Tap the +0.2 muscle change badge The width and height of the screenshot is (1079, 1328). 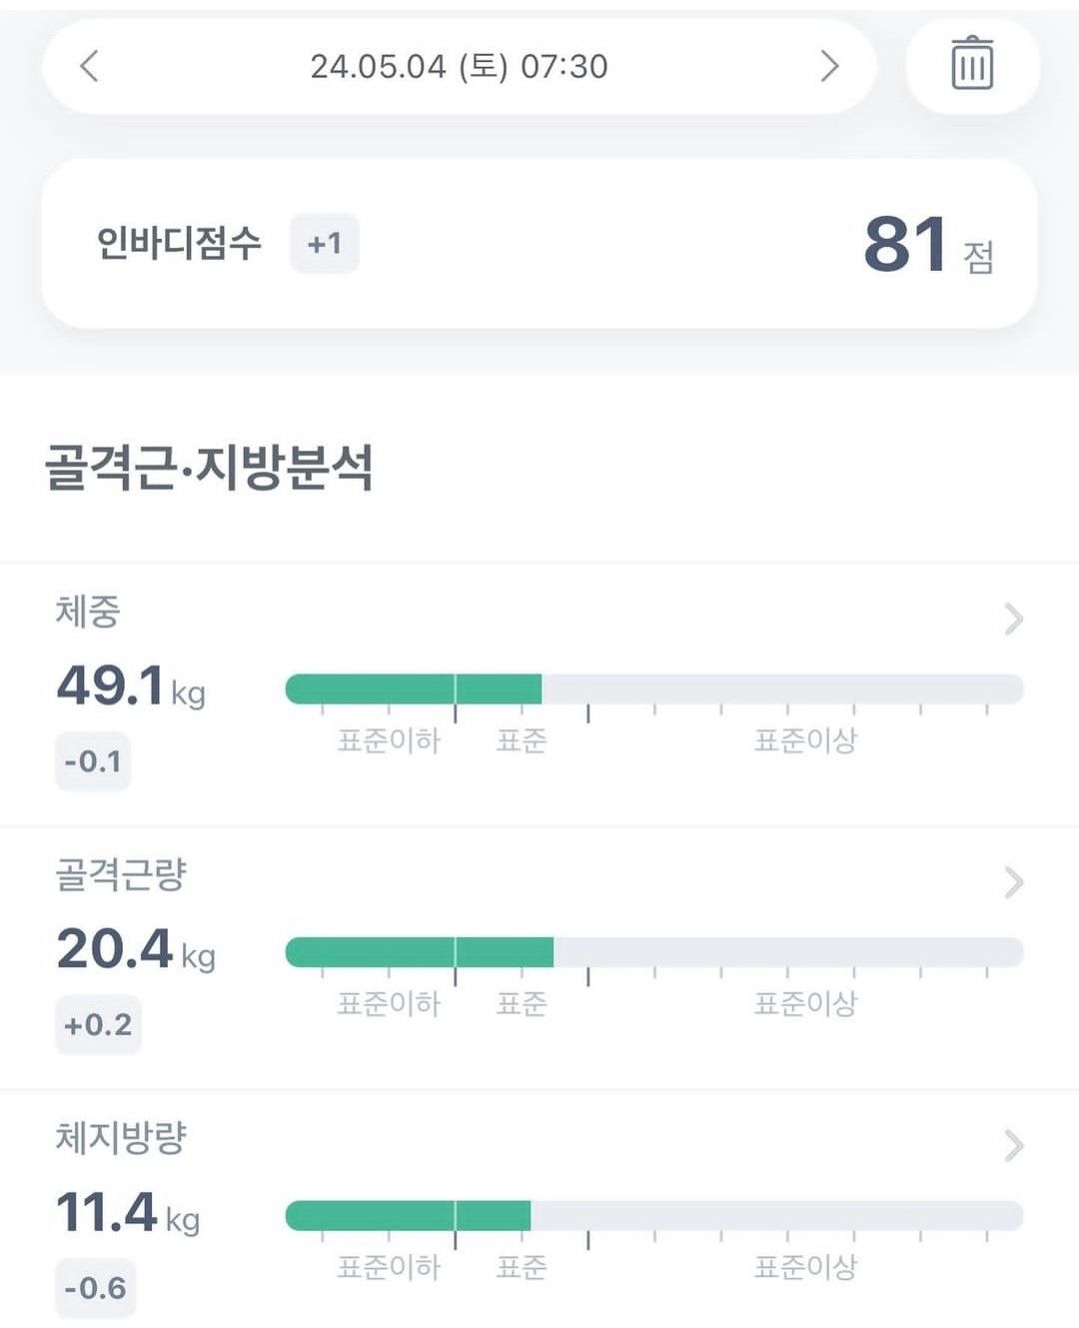point(98,1024)
